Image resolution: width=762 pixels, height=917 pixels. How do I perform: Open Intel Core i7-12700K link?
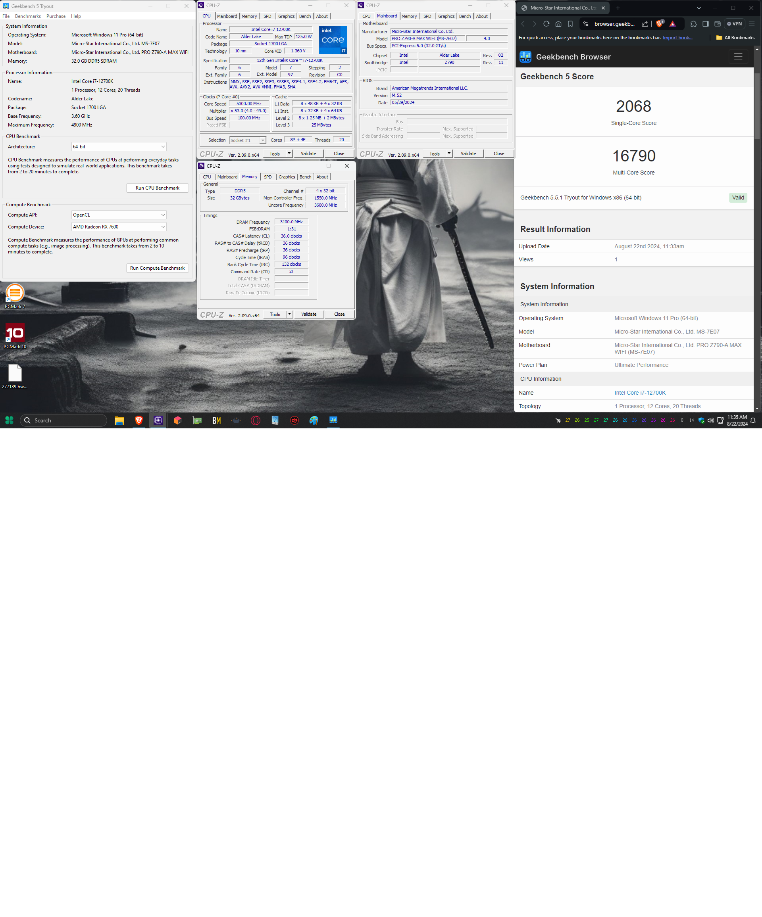click(640, 393)
